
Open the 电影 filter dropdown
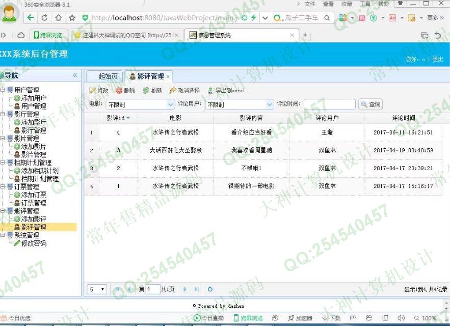point(171,105)
